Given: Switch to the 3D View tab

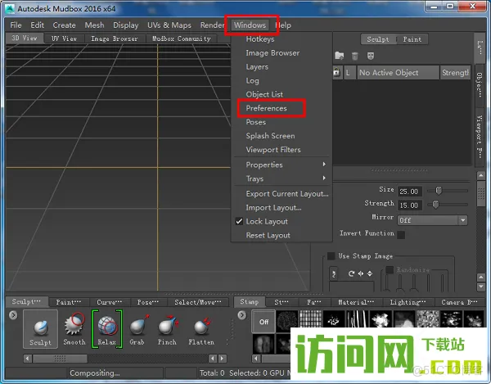Looking at the screenshot, I should 25,38.
